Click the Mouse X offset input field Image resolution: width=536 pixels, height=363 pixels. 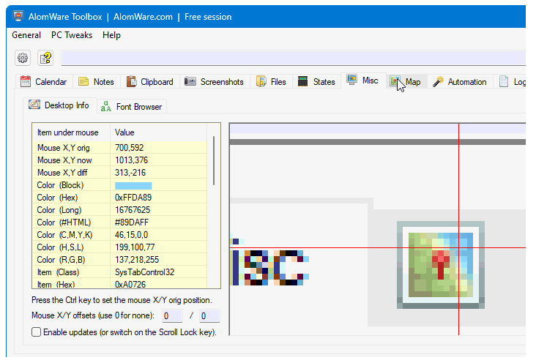[x=172, y=316]
